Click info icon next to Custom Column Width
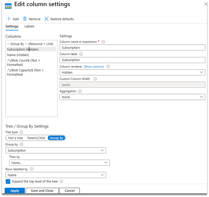This screenshot has height=197, width=209. (x=95, y=79)
